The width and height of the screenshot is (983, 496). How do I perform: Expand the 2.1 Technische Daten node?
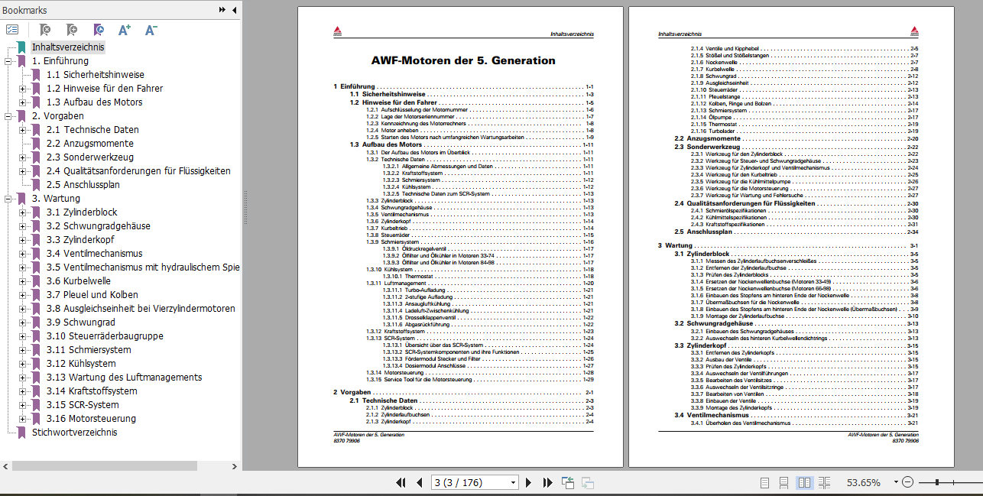23,130
